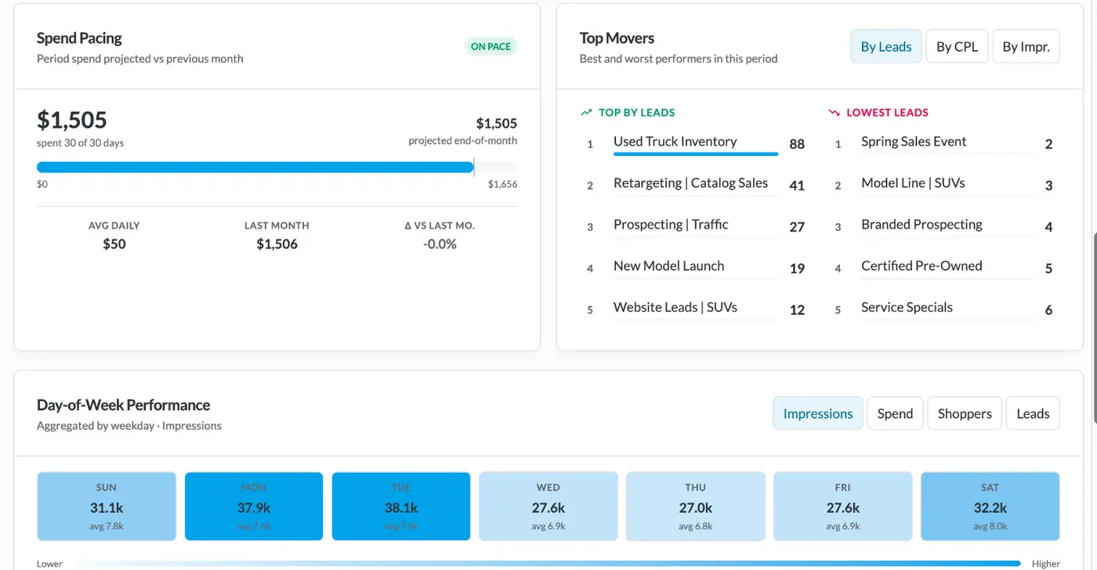Image resolution: width=1097 pixels, height=570 pixels.
Task: Switch Top Movers to By Leads
Action: 886,47
